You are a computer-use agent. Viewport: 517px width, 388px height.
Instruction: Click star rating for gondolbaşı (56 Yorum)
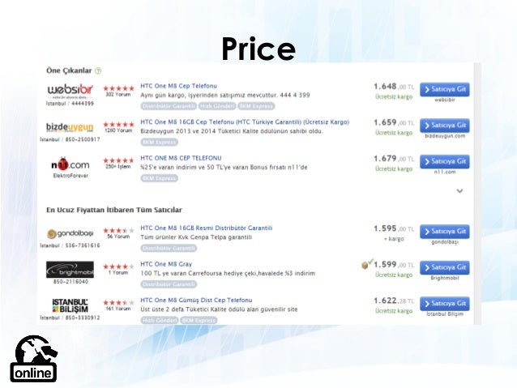pos(118,230)
